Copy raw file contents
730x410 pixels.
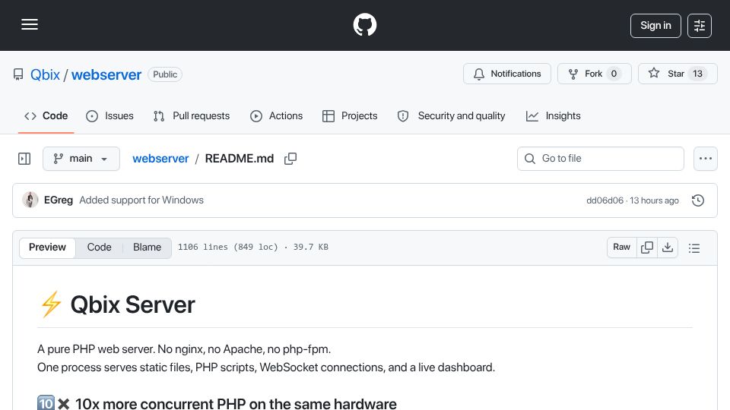pos(646,248)
